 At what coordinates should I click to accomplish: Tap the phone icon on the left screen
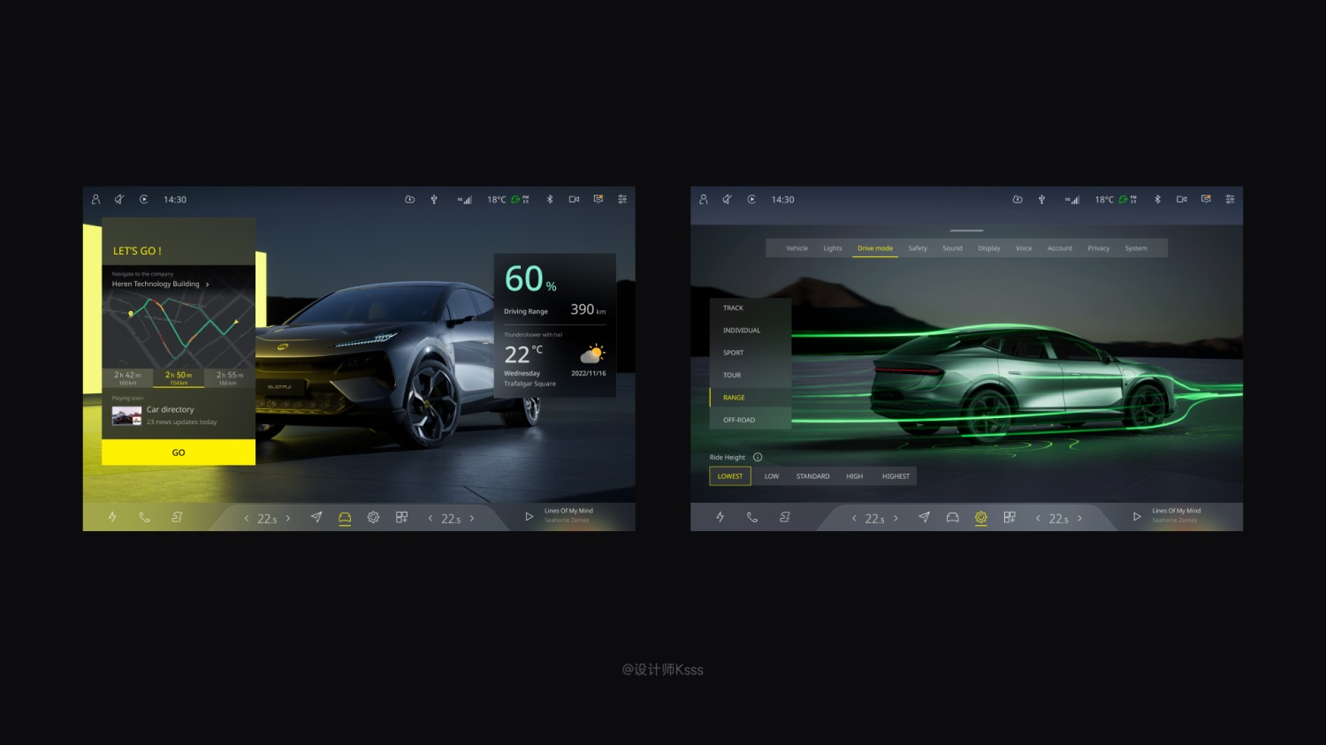[144, 518]
